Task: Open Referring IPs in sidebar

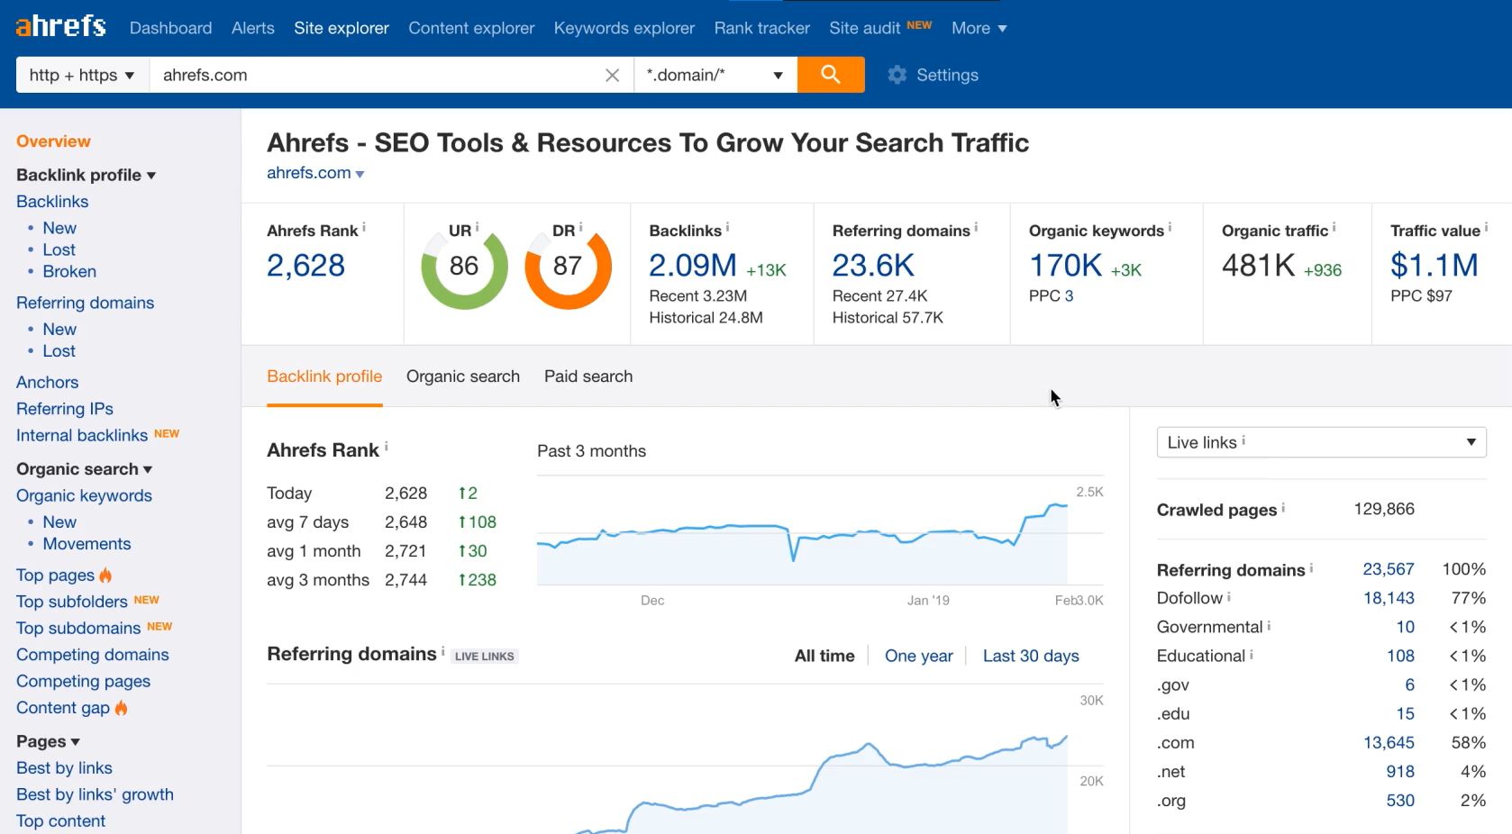Action: pyautogui.click(x=65, y=409)
